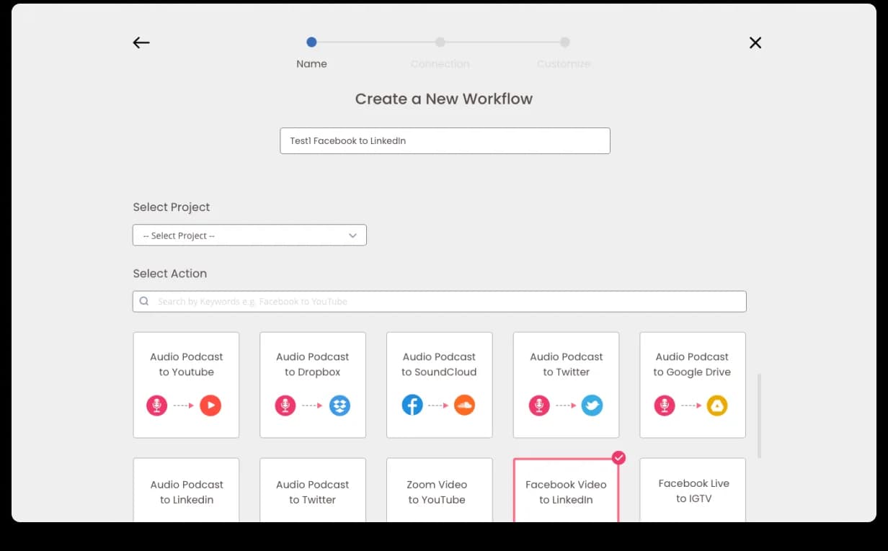Choose the Audio Podcast to Dropbox card

[313, 385]
